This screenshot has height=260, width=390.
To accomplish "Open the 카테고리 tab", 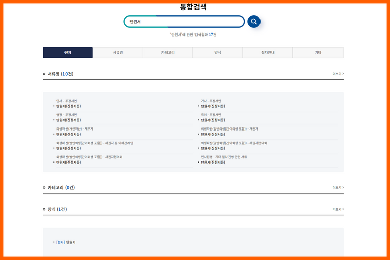I will 168,53.
